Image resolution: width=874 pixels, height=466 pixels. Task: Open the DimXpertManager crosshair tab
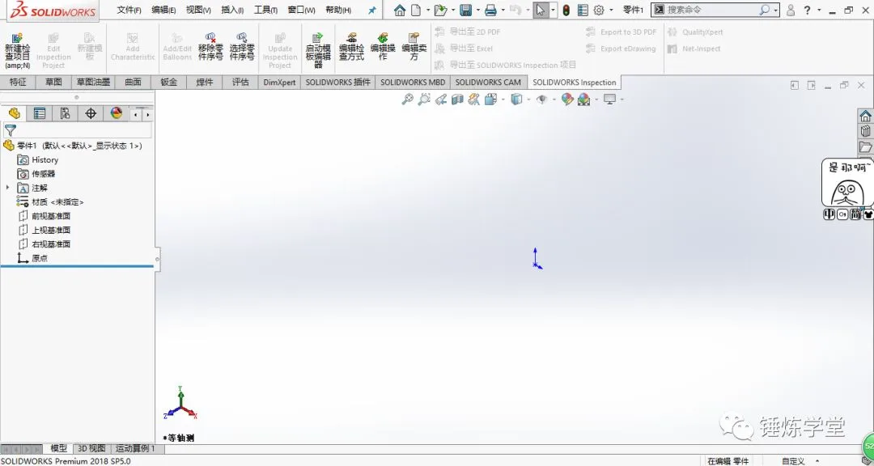click(91, 114)
